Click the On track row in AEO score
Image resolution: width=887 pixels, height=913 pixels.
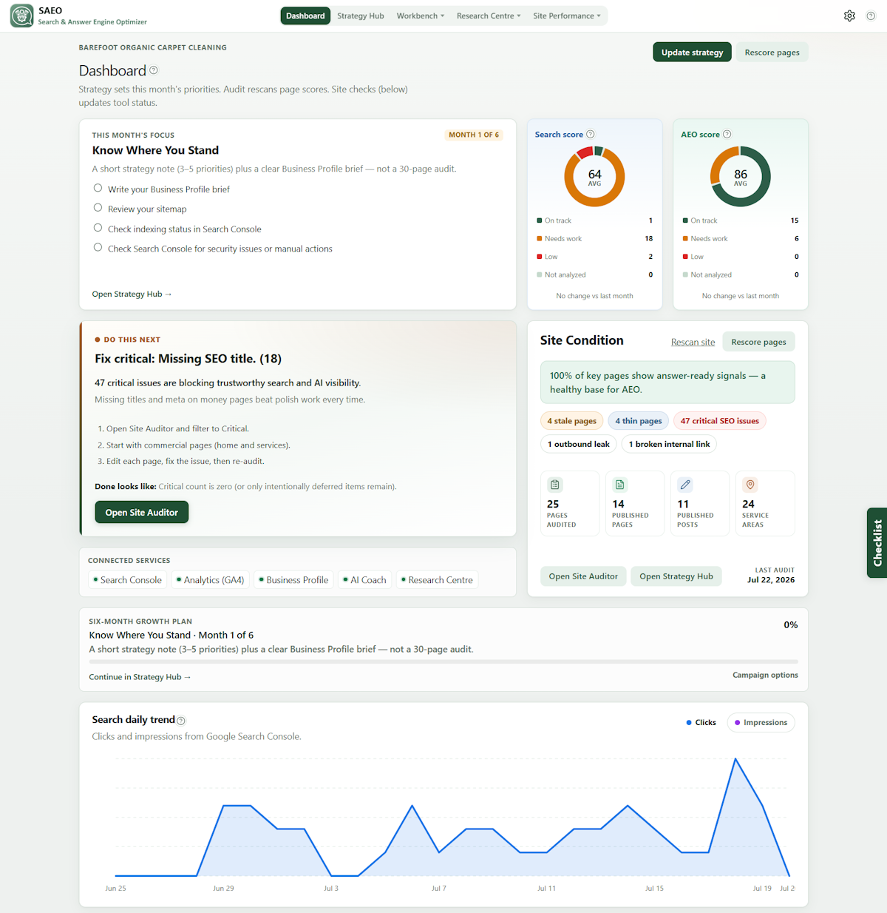click(x=740, y=220)
